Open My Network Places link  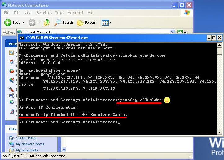click(30, 144)
